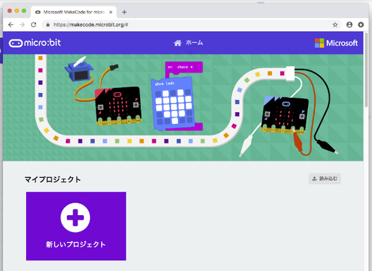Click the home icon beside ホーム

point(178,43)
